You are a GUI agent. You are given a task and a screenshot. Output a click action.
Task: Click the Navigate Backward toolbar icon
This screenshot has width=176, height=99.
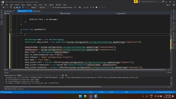coord(4,7)
